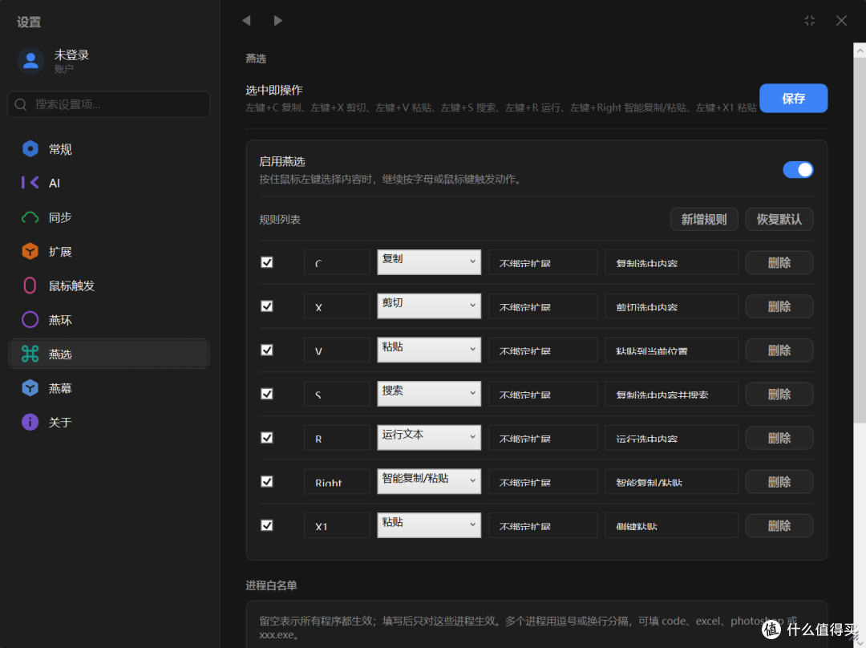Viewport: 866px width, 648px height.
Task: Click the back navigation arrow
Action: [x=246, y=20]
